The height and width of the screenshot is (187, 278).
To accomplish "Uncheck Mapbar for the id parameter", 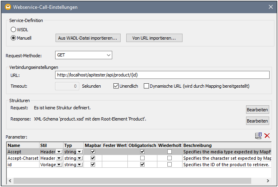I will tap(93, 165).
